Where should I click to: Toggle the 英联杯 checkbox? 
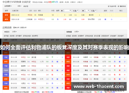[78, 36]
